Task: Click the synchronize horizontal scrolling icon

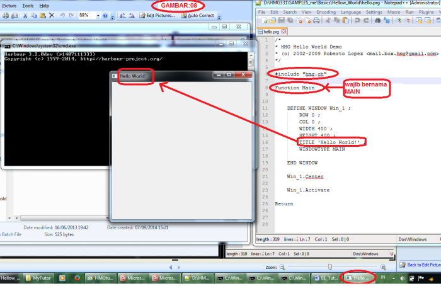Action: (x=428, y=20)
